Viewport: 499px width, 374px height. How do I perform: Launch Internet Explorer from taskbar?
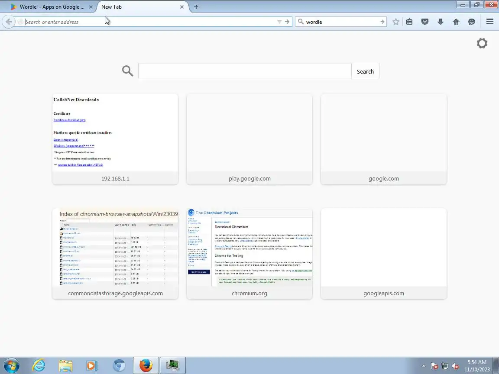pyautogui.click(x=39, y=365)
